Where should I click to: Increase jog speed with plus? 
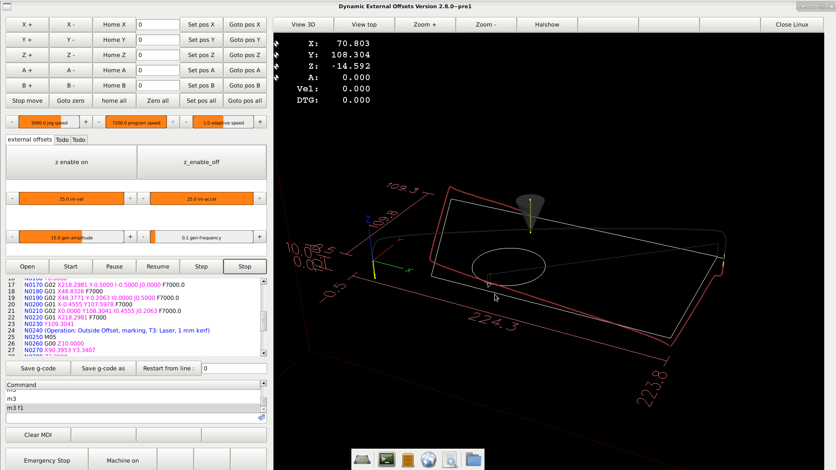[x=86, y=122]
